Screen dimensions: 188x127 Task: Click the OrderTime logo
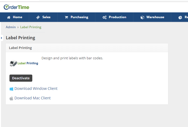pos(17,7)
